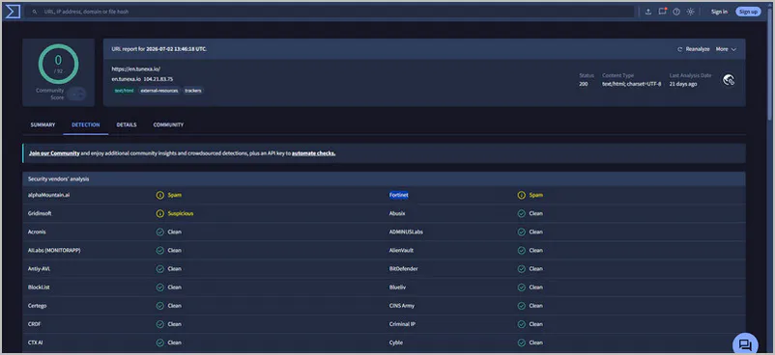775x355 pixels.
Task: Click the Sign in link
Action: 719,12
